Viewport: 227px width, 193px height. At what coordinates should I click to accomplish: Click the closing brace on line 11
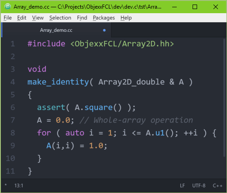coord(30,171)
